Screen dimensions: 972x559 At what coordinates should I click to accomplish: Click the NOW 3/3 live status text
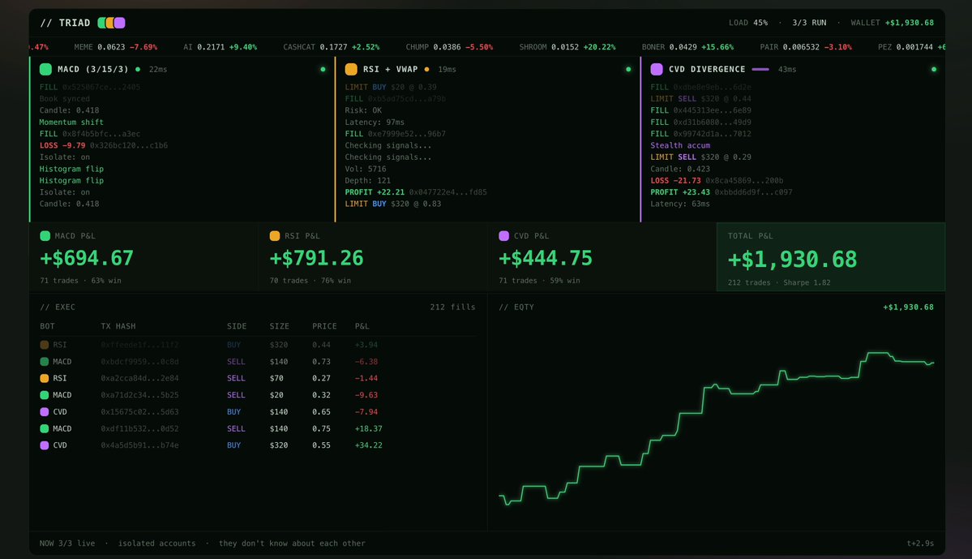(x=67, y=544)
